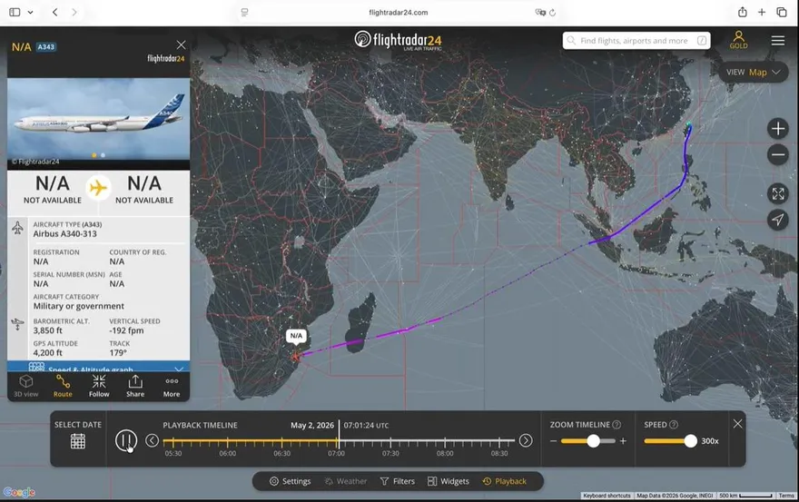Open the main hamburger menu
799x502 pixels.
click(777, 40)
